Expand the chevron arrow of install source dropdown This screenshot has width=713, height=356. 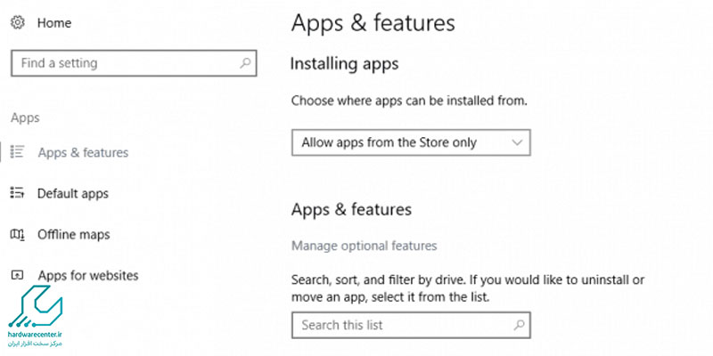pyautogui.click(x=517, y=142)
